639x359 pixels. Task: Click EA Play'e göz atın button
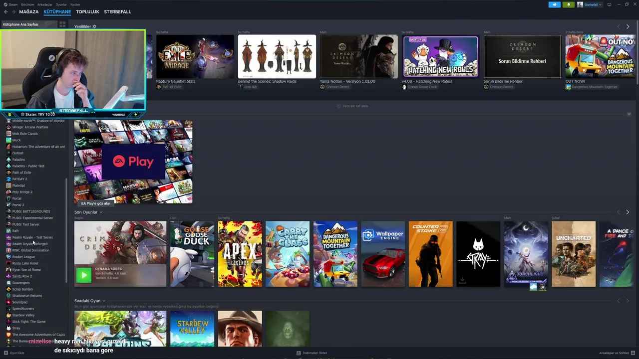click(95, 203)
